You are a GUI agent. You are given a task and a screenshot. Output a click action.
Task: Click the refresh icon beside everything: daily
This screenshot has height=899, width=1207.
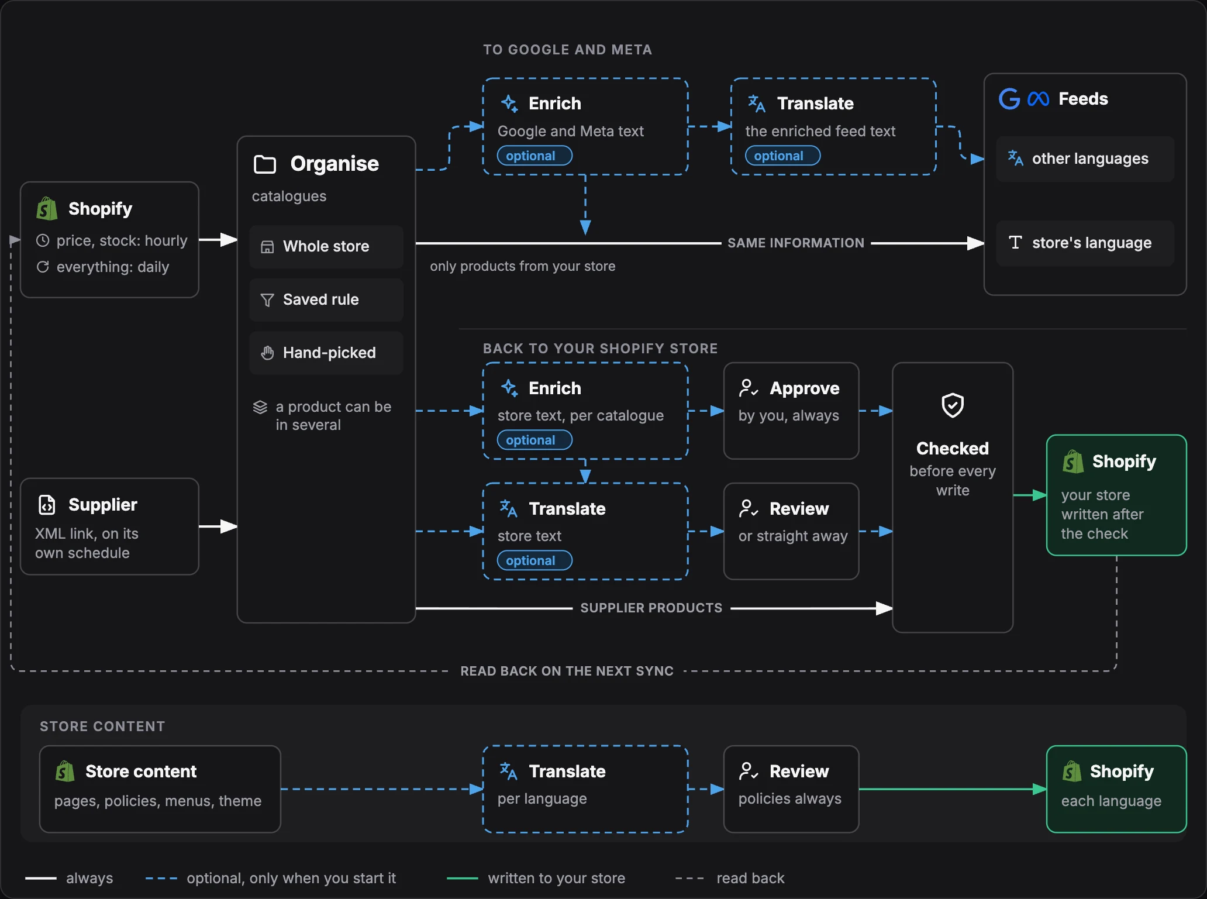click(43, 267)
